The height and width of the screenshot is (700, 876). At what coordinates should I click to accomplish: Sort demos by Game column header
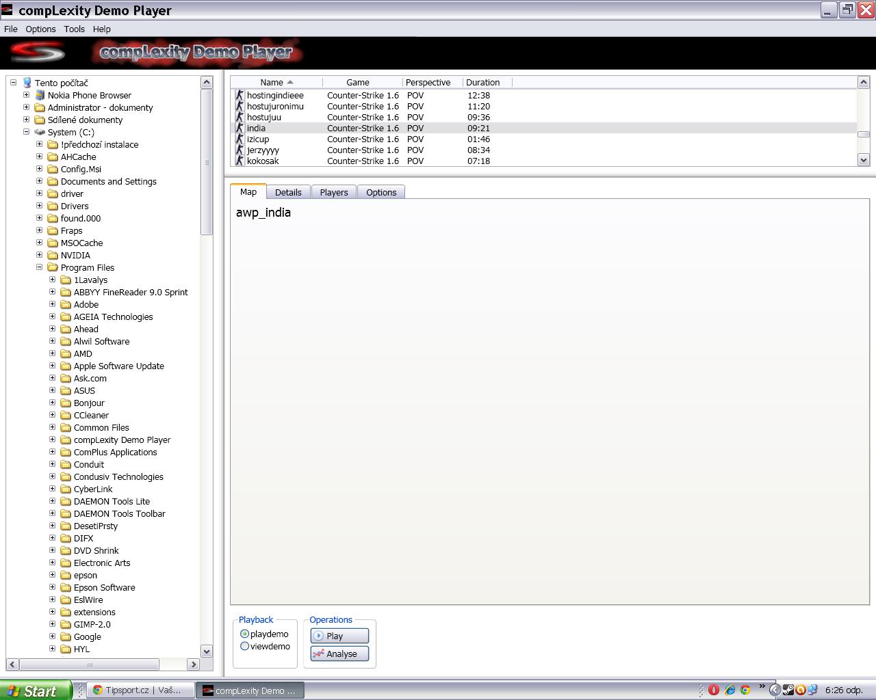[x=363, y=82]
